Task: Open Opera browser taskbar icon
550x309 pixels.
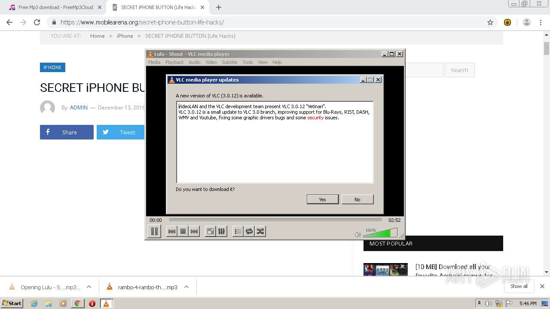Action: [92, 303]
